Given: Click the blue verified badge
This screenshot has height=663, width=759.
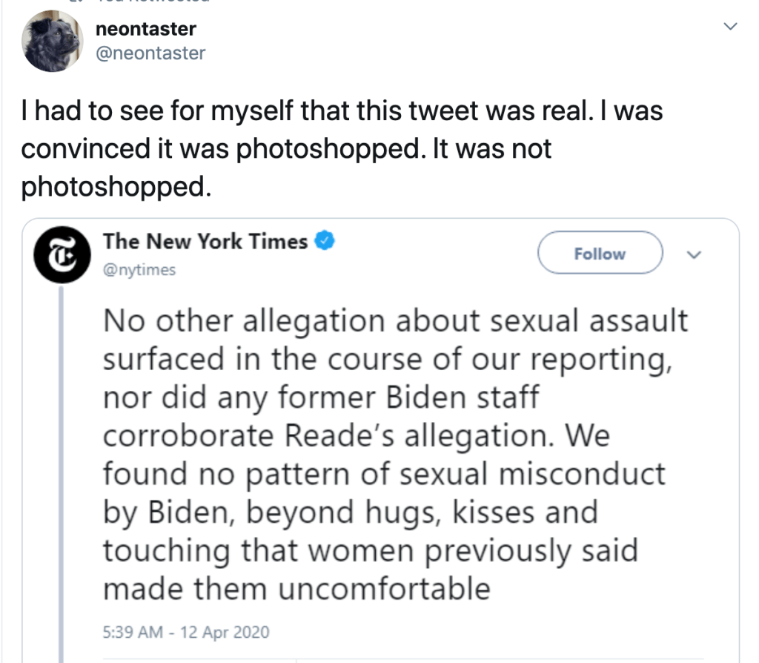Looking at the screenshot, I should pyautogui.click(x=325, y=240).
